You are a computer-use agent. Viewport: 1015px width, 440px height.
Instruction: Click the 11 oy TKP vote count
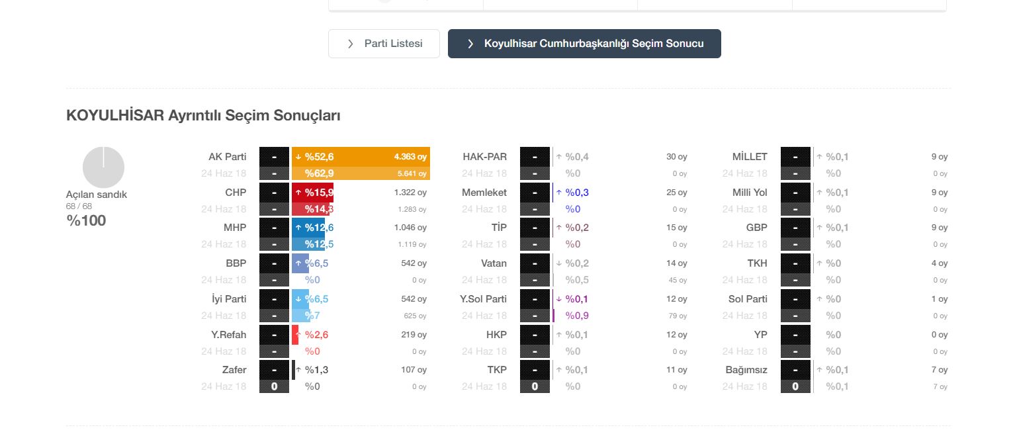pyautogui.click(x=677, y=370)
